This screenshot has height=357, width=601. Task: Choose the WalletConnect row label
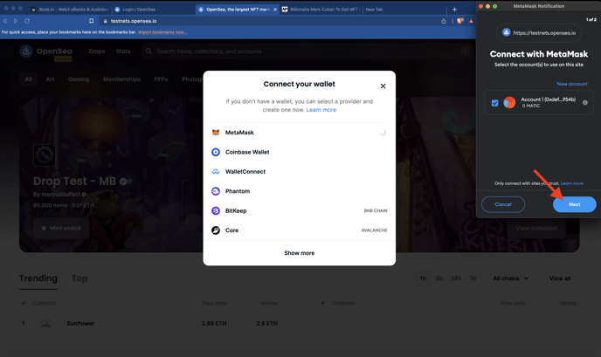pos(245,172)
